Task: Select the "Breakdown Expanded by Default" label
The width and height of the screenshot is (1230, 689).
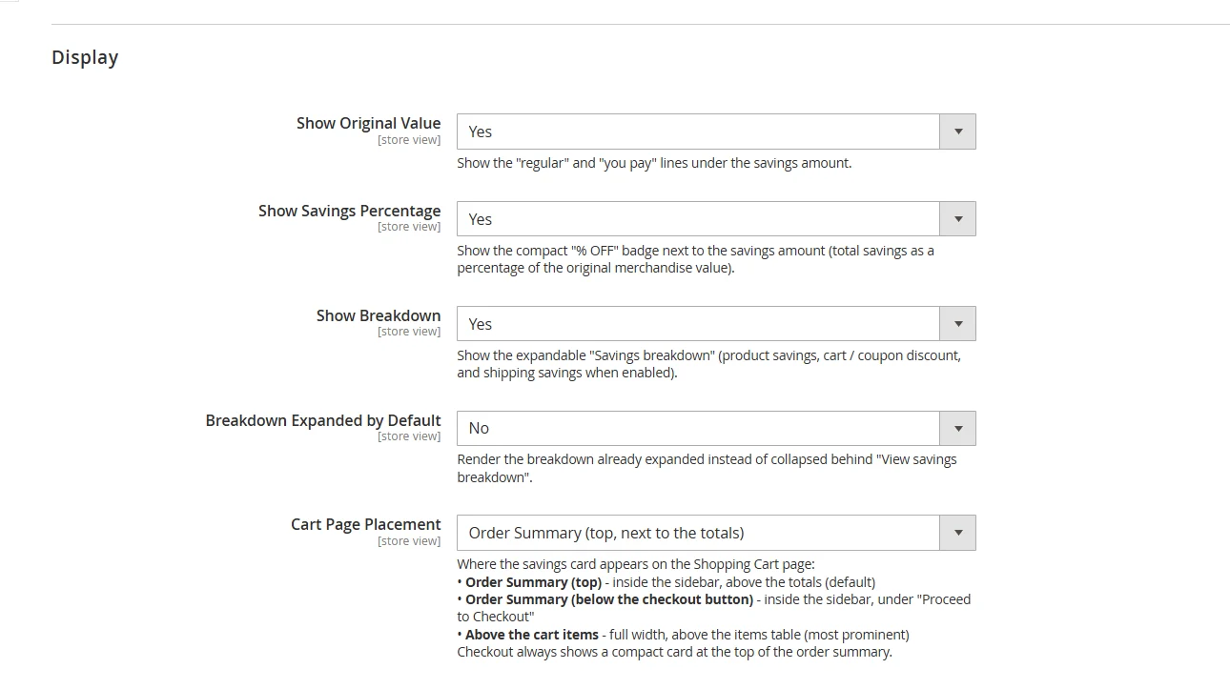Action: [x=323, y=420]
